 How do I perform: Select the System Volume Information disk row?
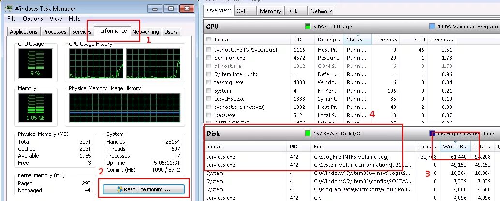pos(352,165)
